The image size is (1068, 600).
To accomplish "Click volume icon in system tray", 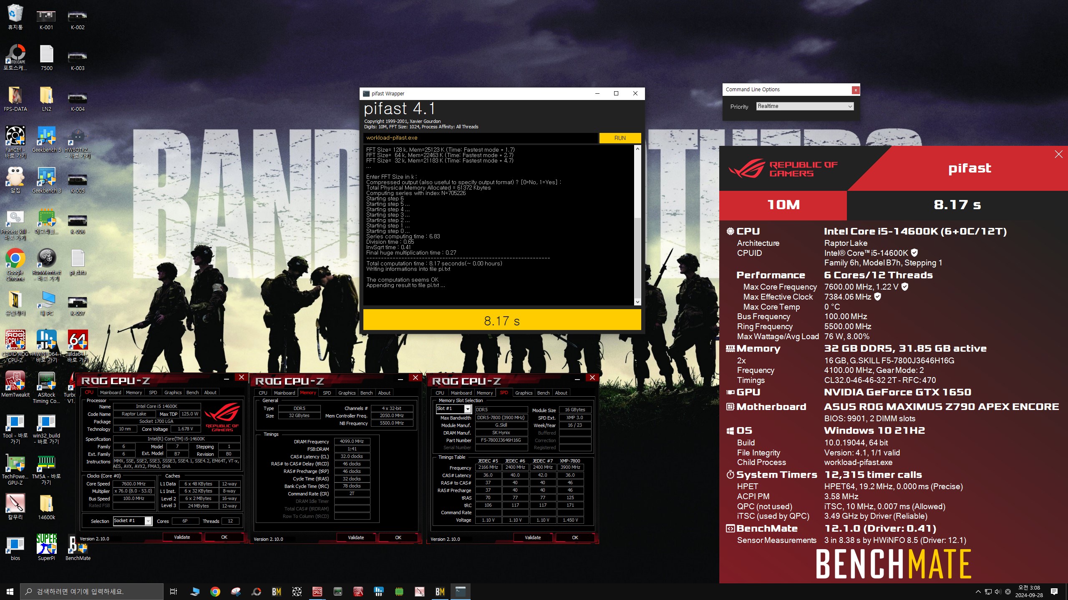I will [x=998, y=591].
